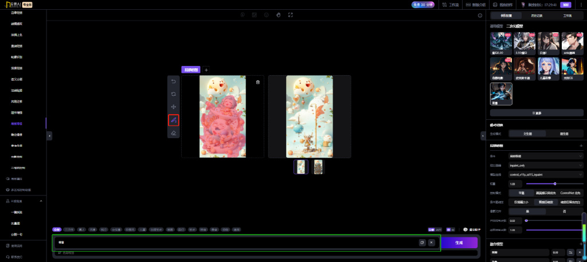Select image-to-image generation mode (图生图)
Screen dimensions: 587x262
564,134
